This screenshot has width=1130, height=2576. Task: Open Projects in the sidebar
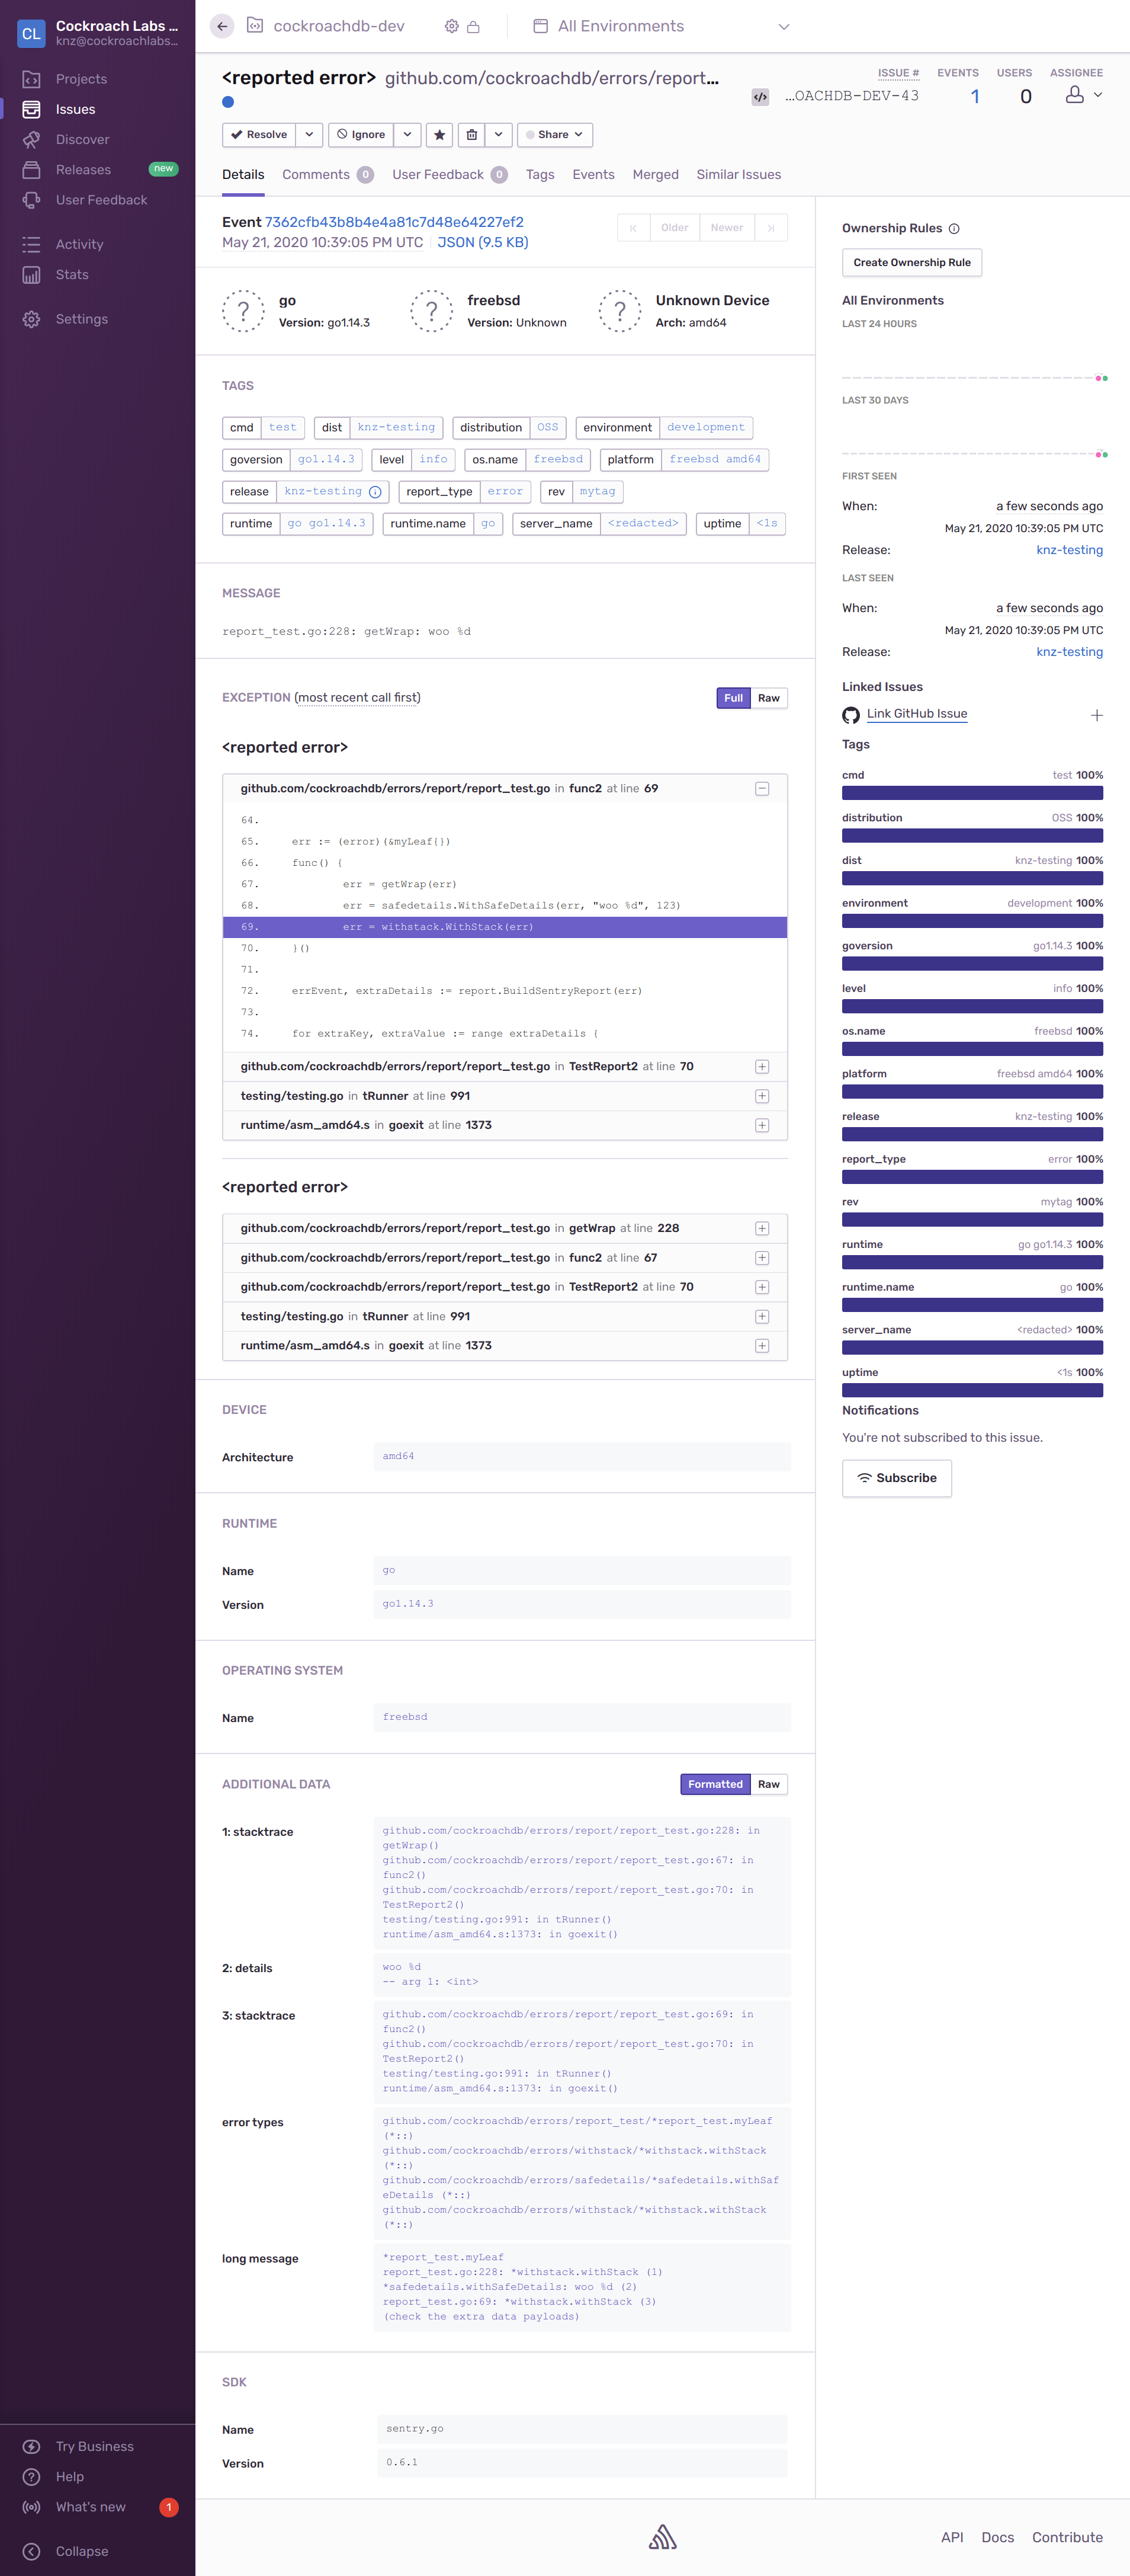click(x=81, y=79)
